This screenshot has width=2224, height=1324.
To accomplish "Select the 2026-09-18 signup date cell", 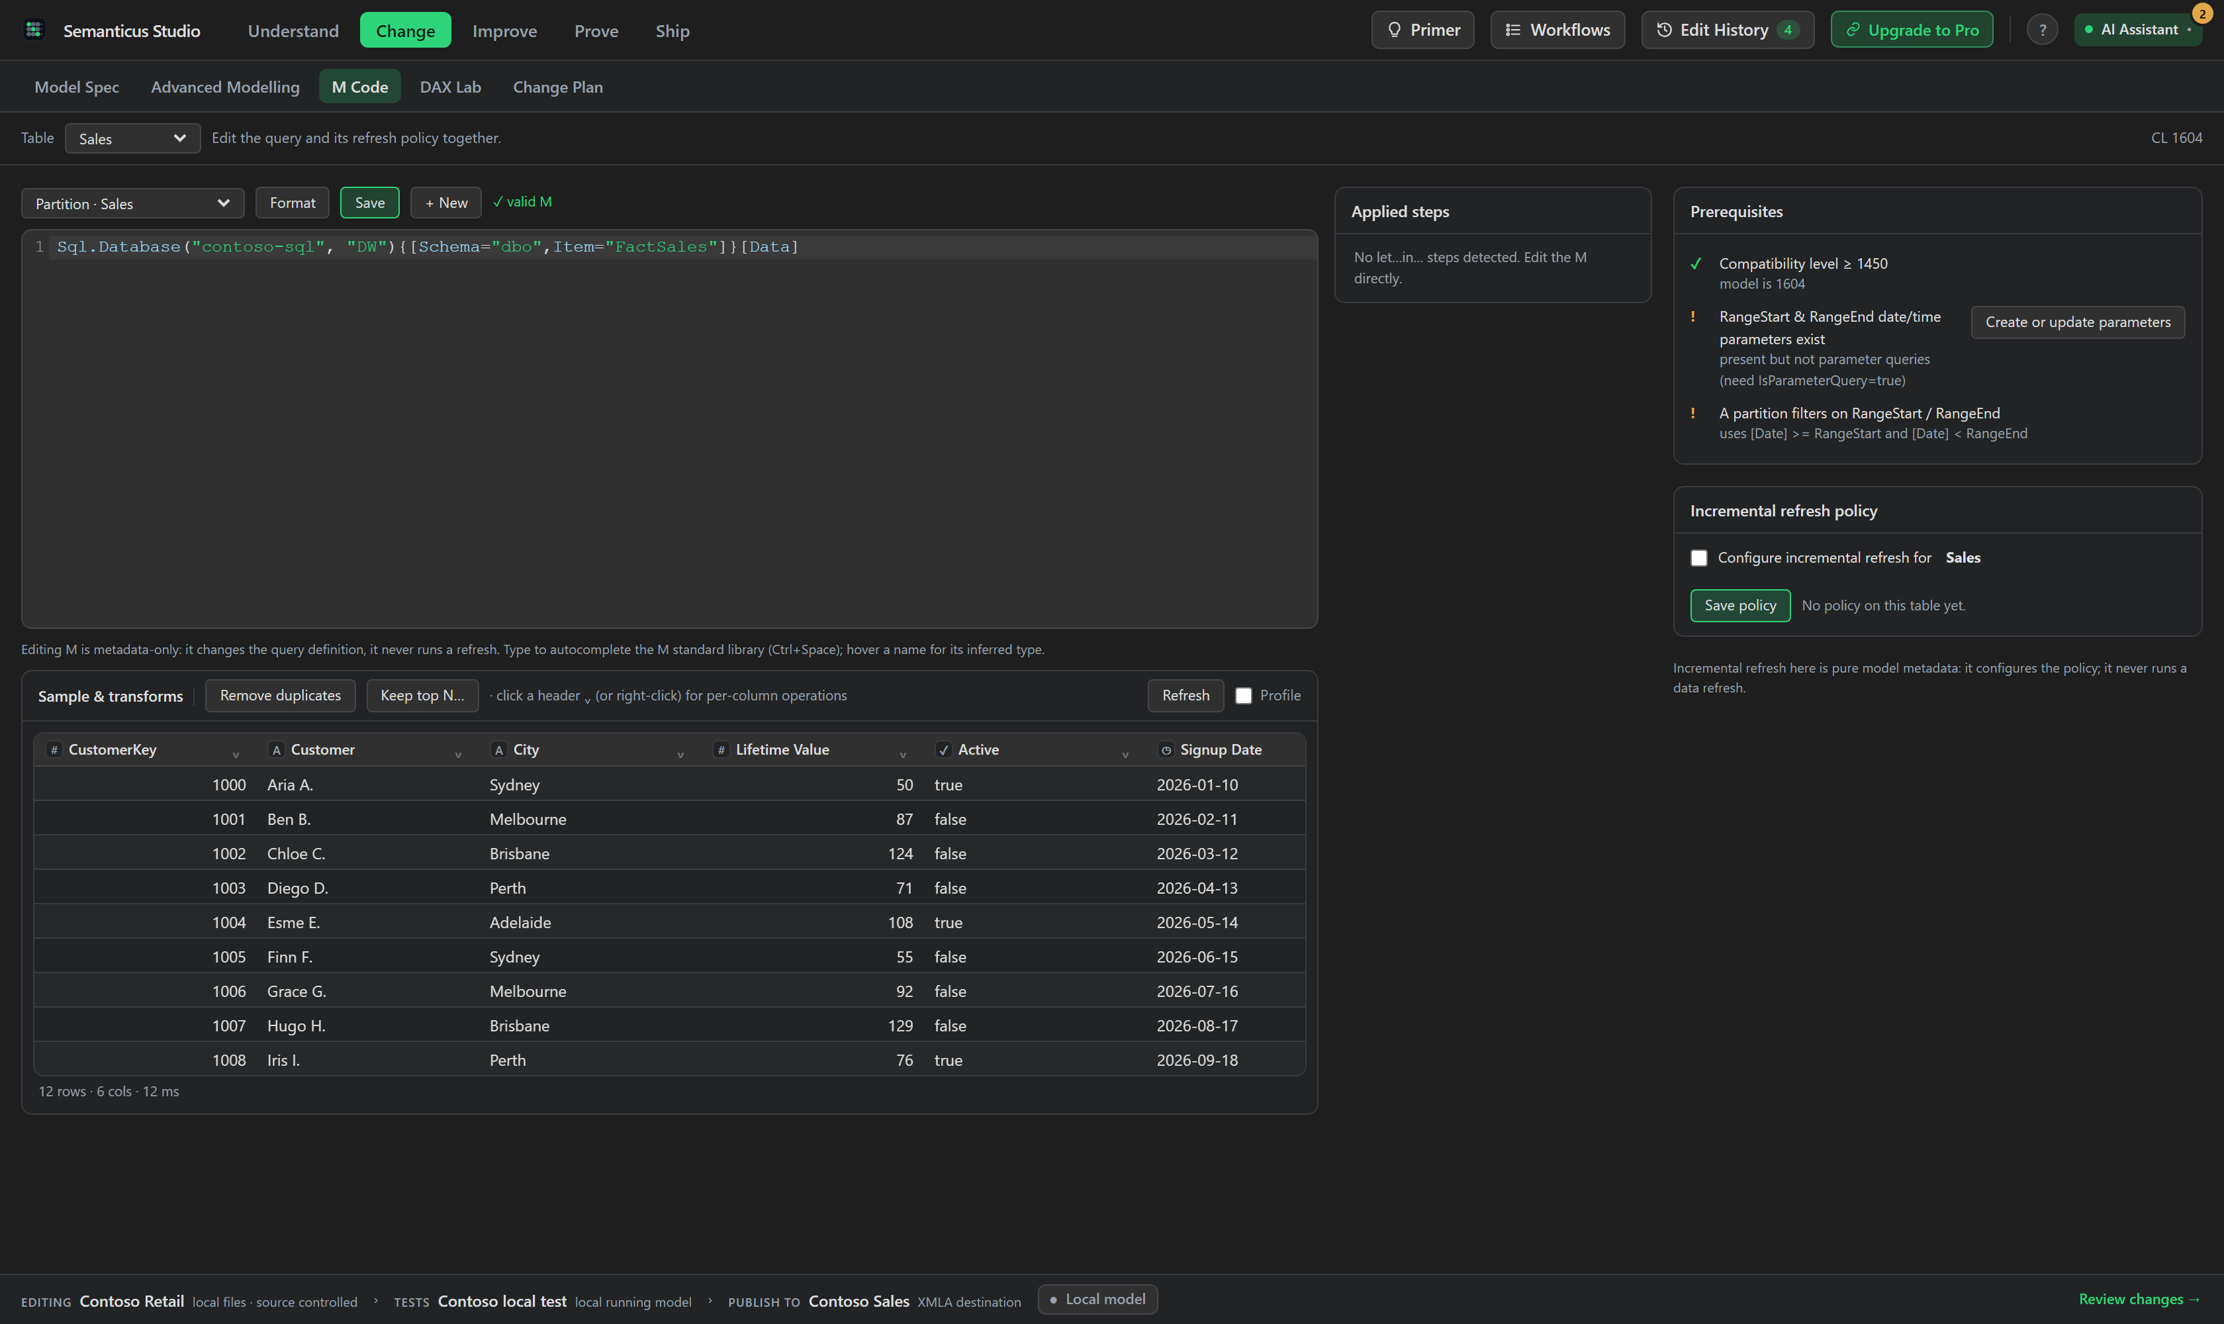I will click(x=1226, y=1060).
